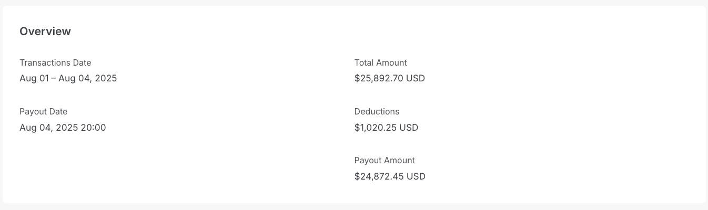708x210 pixels.
Task: Select the $24,872.45 USD payout value
Action: coord(390,176)
